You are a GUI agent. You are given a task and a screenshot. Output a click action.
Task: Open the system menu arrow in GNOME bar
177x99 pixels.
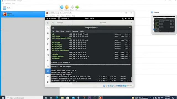132,18
